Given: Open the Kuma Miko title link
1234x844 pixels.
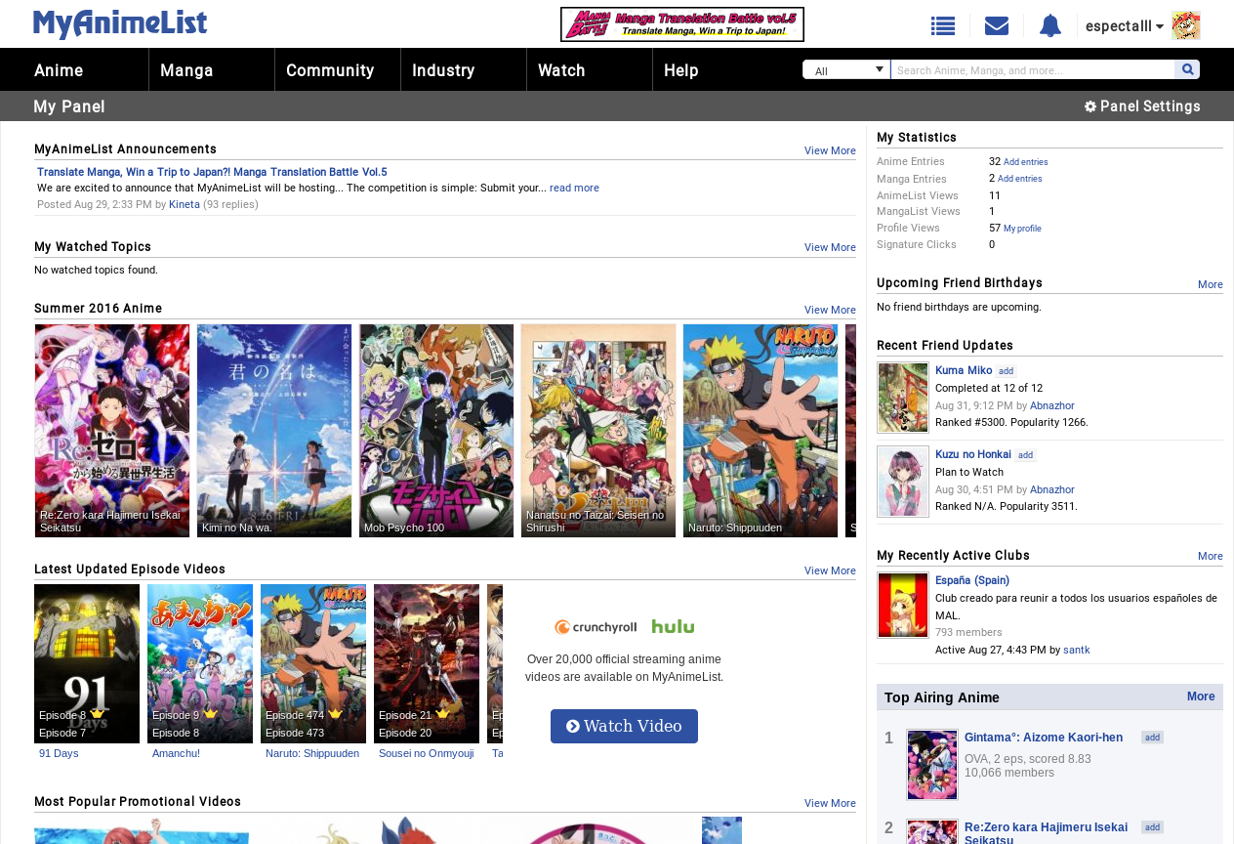Looking at the screenshot, I should pyautogui.click(x=964, y=370).
